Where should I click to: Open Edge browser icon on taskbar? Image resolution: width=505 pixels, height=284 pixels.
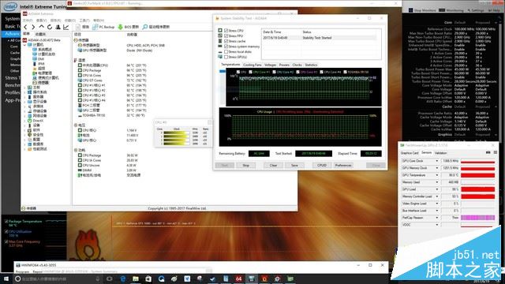[x=123, y=278]
